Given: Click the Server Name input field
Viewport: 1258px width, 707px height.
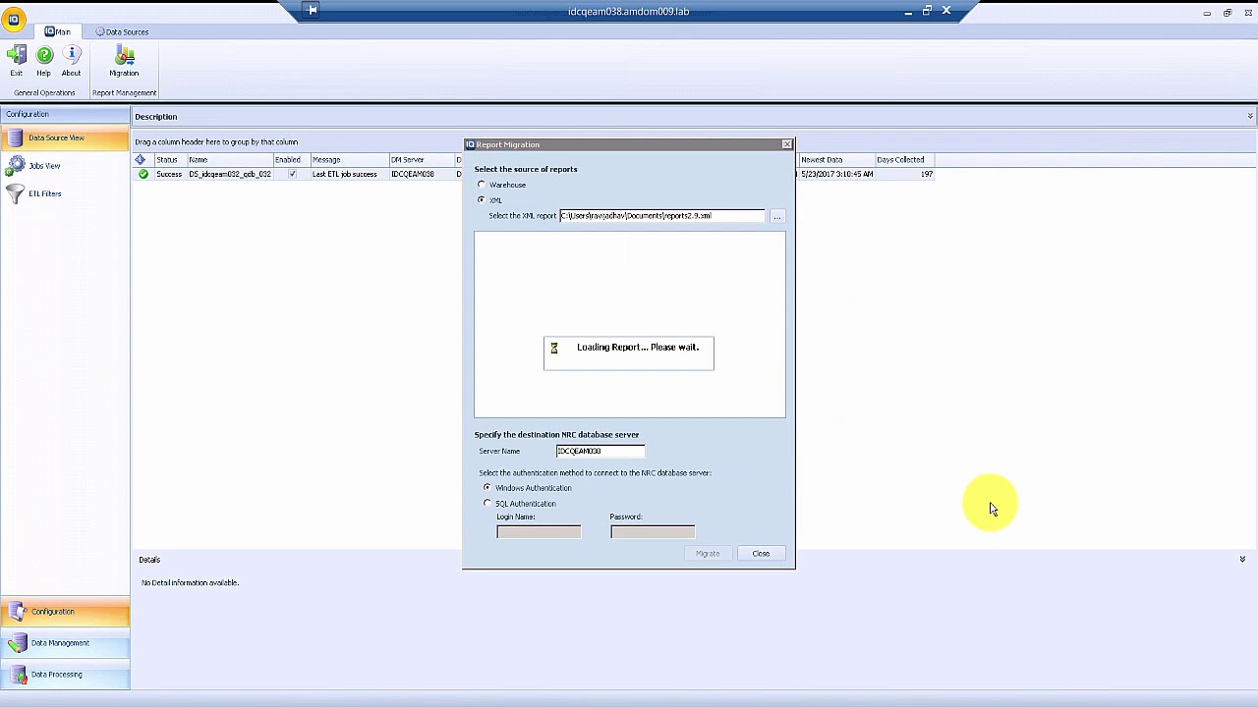Looking at the screenshot, I should (600, 451).
